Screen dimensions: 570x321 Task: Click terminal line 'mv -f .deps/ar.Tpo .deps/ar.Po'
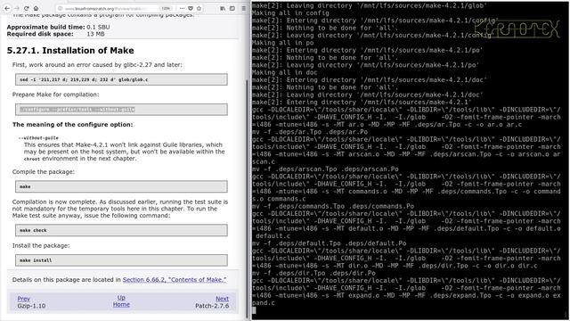pyautogui.click(x=310, y=132)
